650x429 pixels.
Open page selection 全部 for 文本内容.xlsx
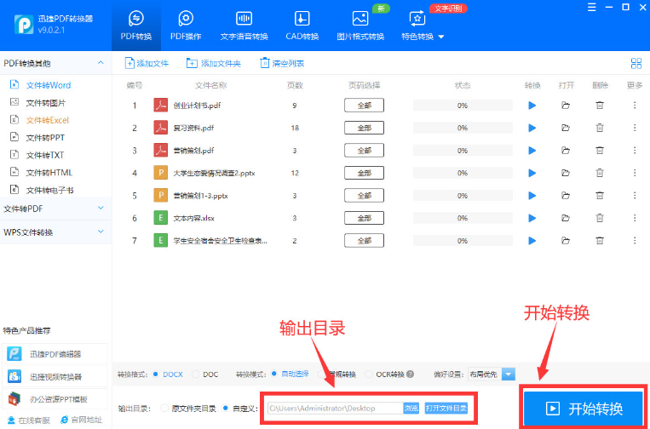pos(364,218)
